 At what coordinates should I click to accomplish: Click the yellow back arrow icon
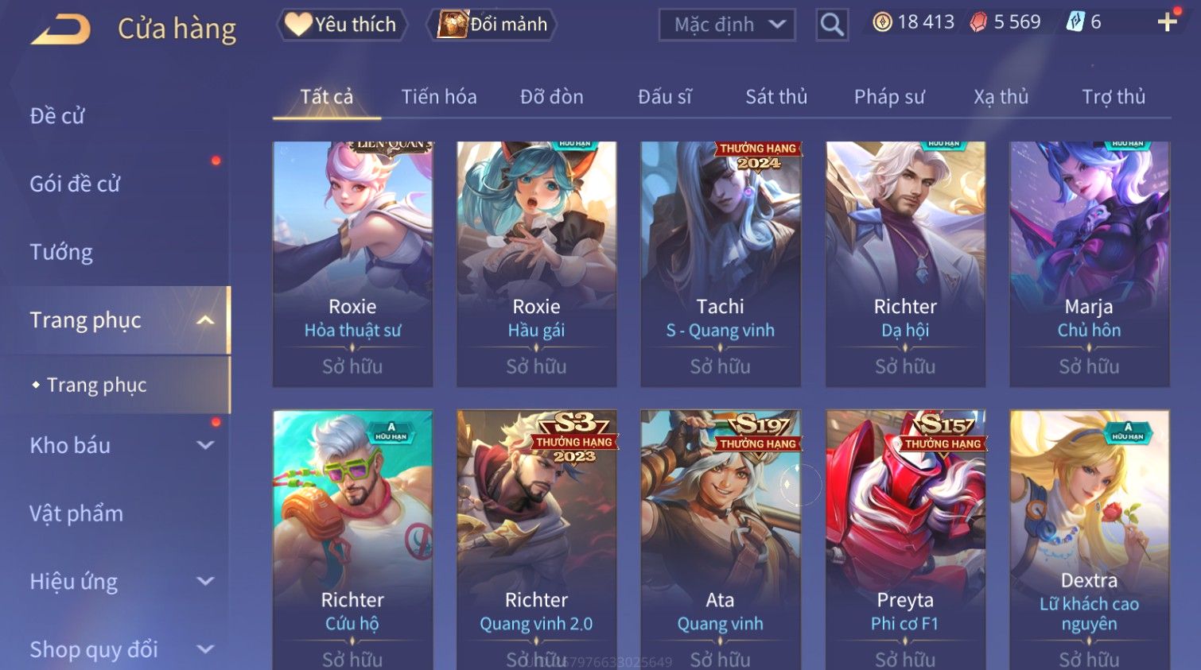(60, 29)
